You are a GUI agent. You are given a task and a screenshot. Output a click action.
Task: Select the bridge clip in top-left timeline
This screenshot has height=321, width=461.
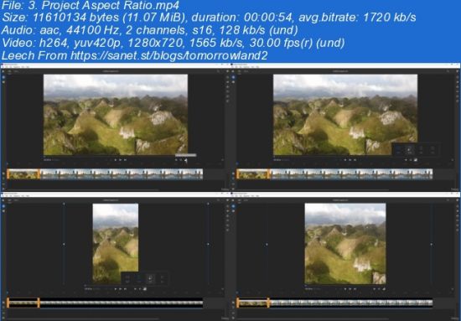(122, 174)
